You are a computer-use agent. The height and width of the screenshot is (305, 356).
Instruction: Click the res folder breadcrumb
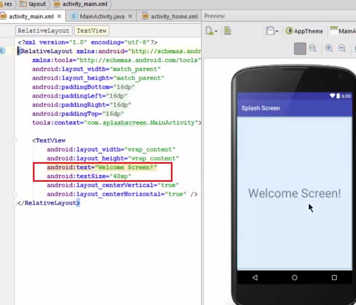tap(7, 4)
